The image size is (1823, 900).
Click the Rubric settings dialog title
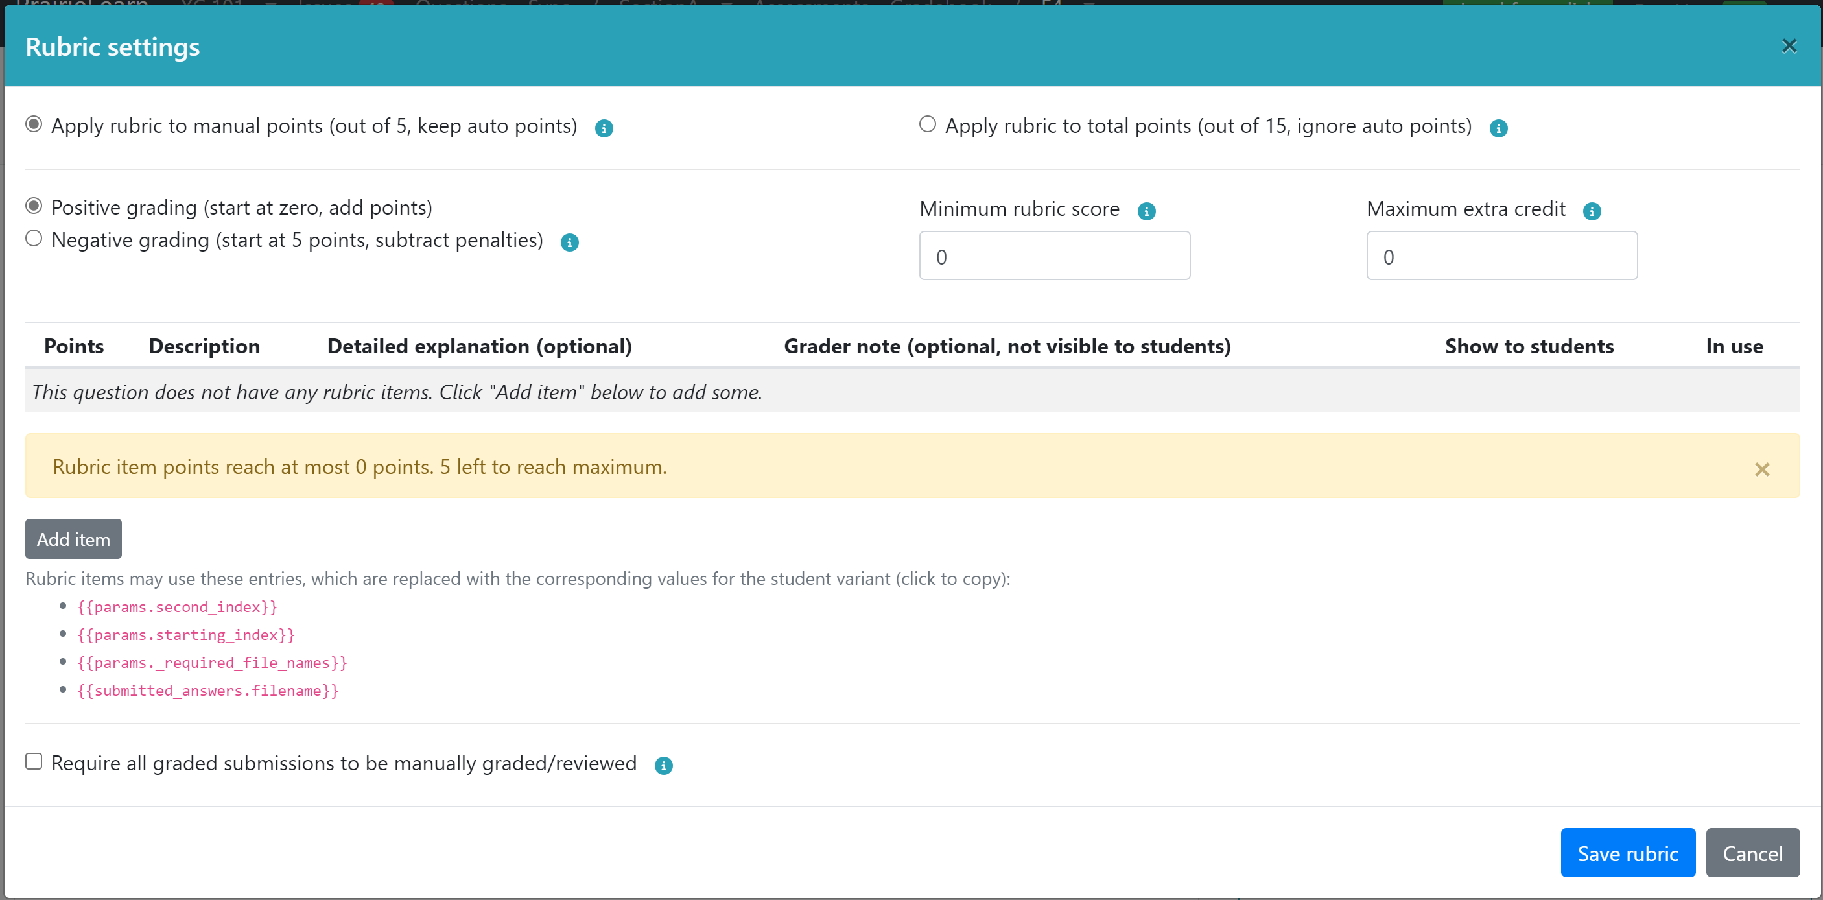point(113,47)
